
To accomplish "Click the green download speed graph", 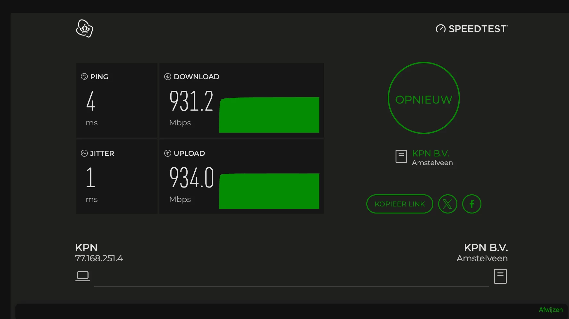I will point(269,115).
